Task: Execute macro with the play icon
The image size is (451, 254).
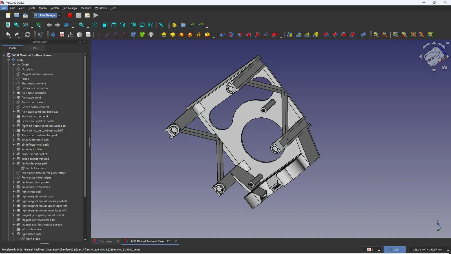Action: coord(96,15)
